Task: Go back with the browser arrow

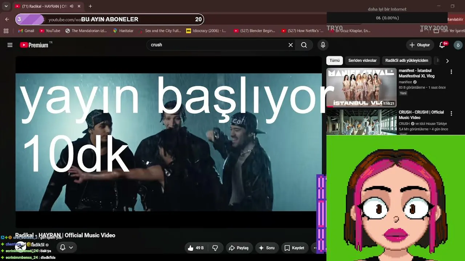Action: 7,19
